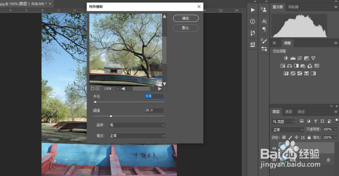Open the Character panel icon

point(264,21)
